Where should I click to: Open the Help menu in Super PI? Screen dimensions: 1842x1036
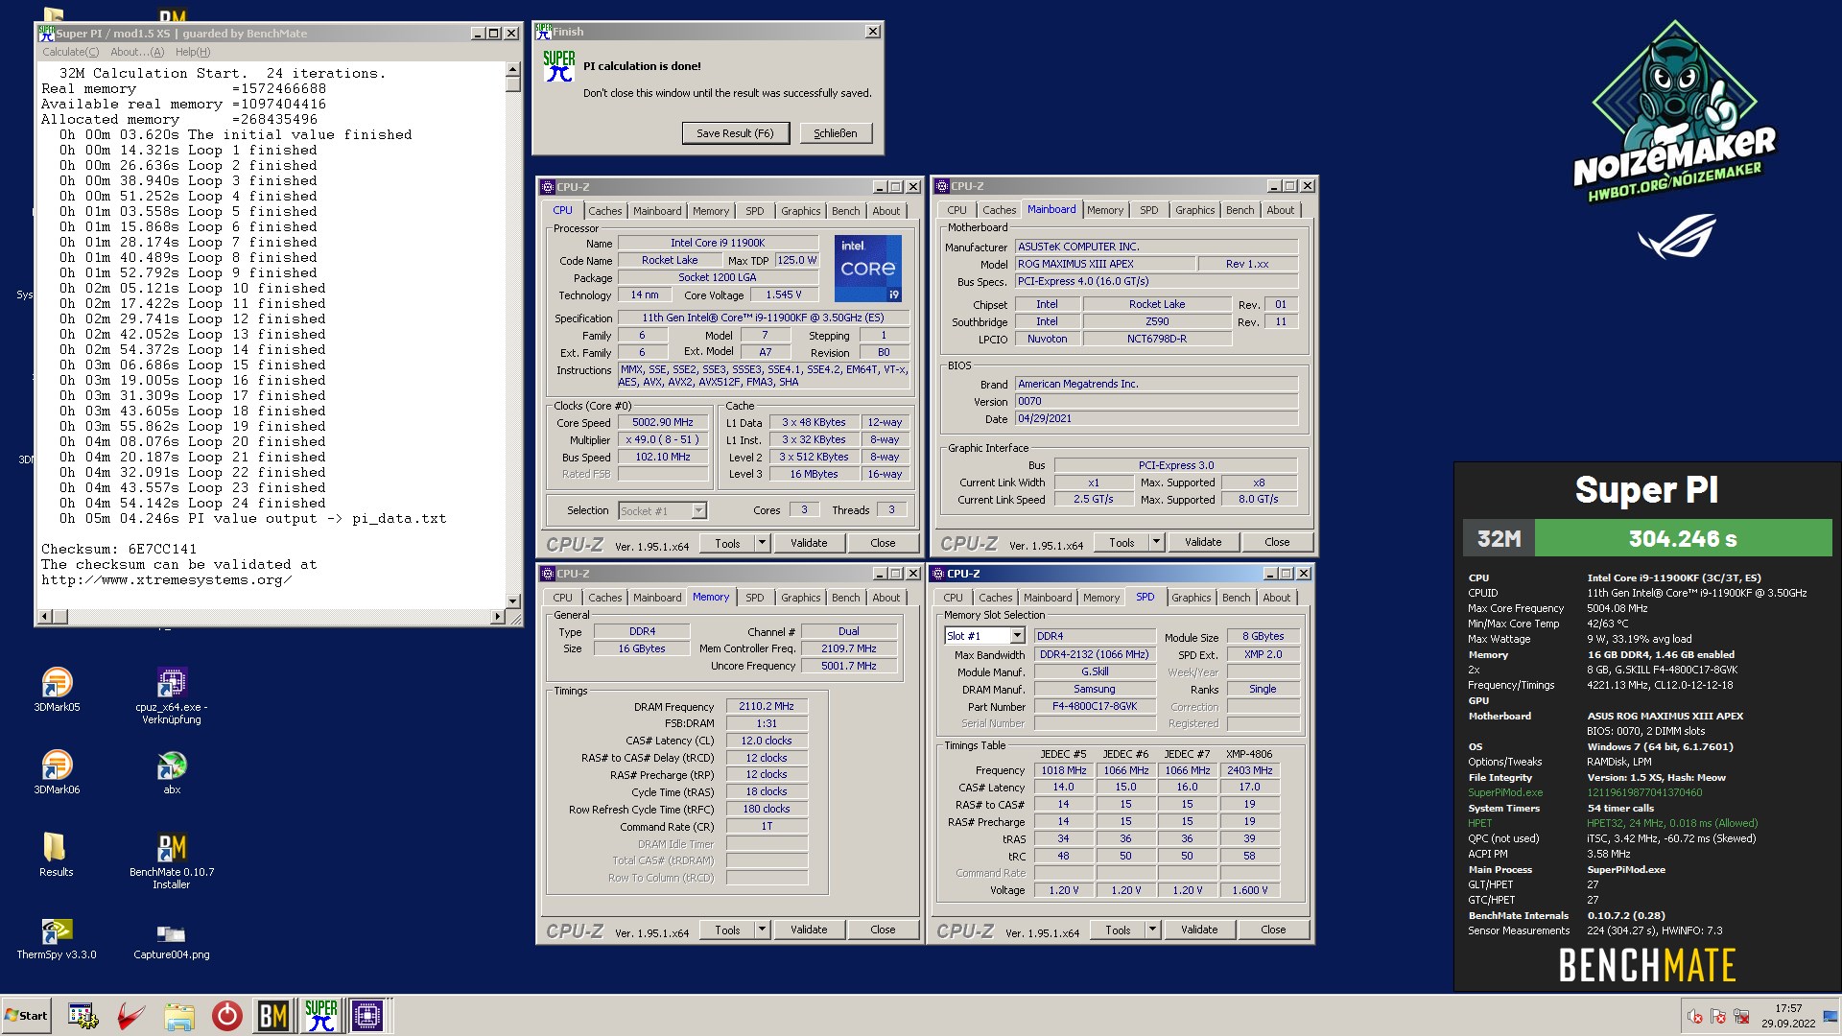pos(193,52)
